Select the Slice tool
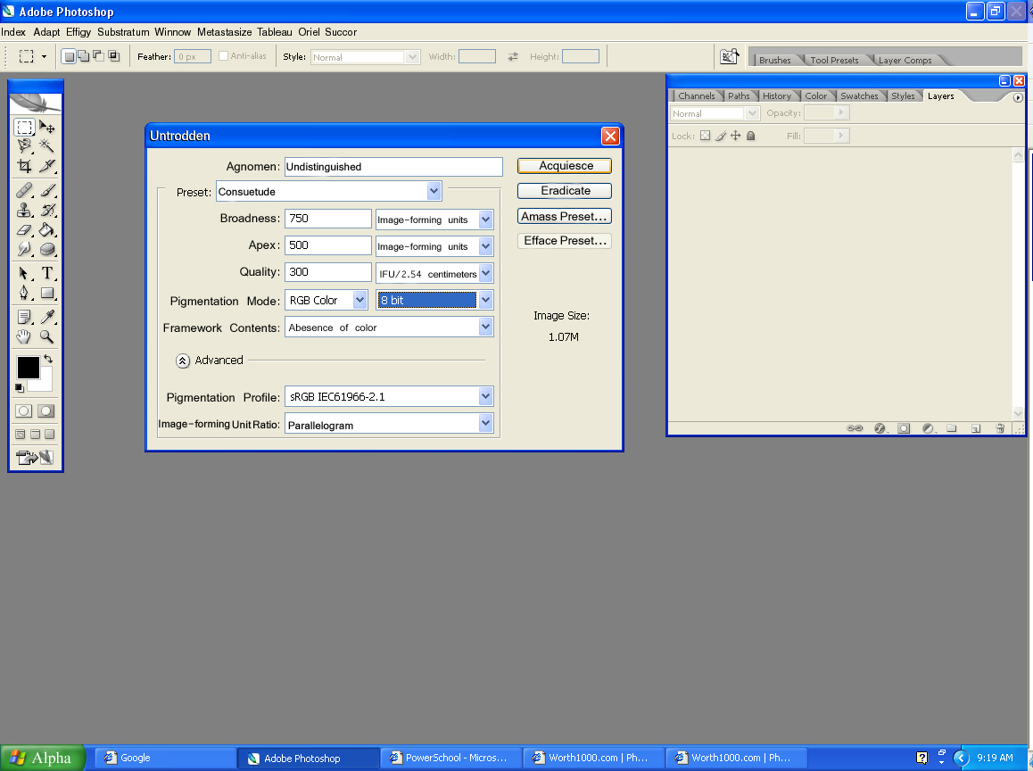The width and height of the screenshot is (1033, 771). pyautogui.click(x=46, y=166)
